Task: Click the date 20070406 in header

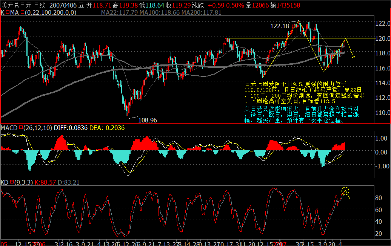Action: point(63,5)
